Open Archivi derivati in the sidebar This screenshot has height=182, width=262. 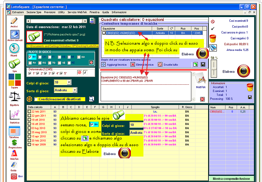click(x=15, y=34)
